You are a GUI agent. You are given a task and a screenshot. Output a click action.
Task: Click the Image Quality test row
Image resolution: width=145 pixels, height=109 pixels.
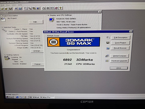pos(29,48)
